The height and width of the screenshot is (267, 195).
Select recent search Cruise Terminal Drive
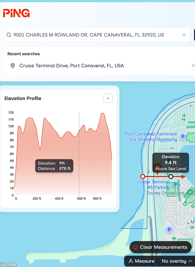pyautogui.click(x=71, y=66)
